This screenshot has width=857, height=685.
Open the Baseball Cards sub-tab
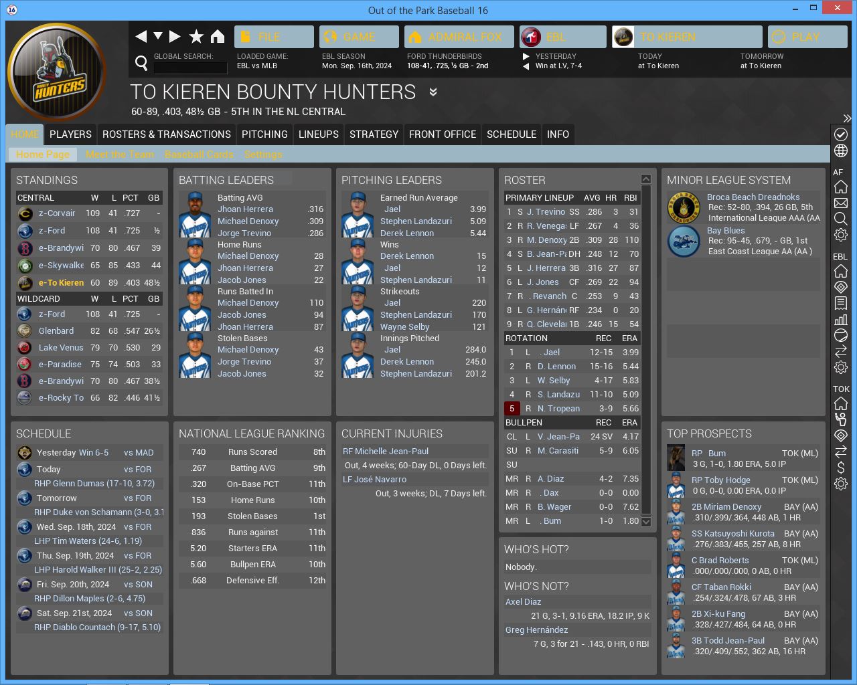click(199, 155)
